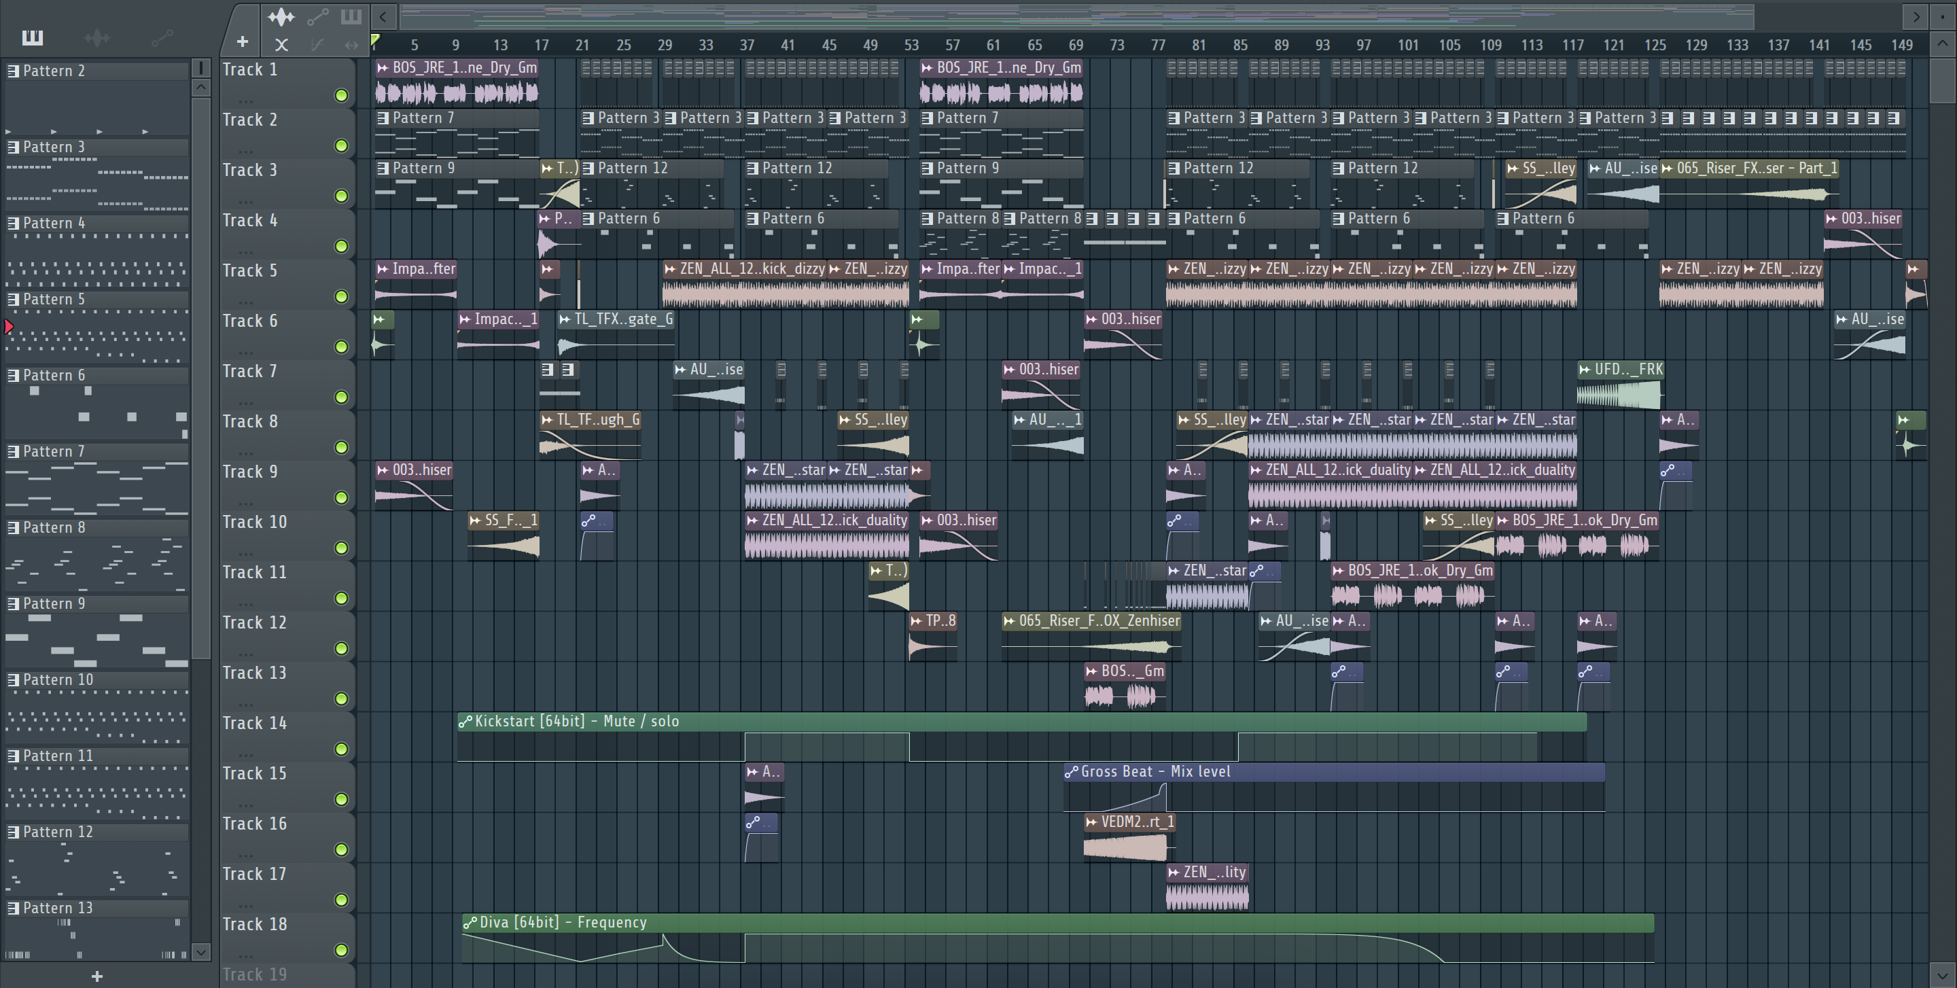This screenshot has height=988, width=1957.
Task: Mute Track 9 with its green LED
Action: pos(342,498)
